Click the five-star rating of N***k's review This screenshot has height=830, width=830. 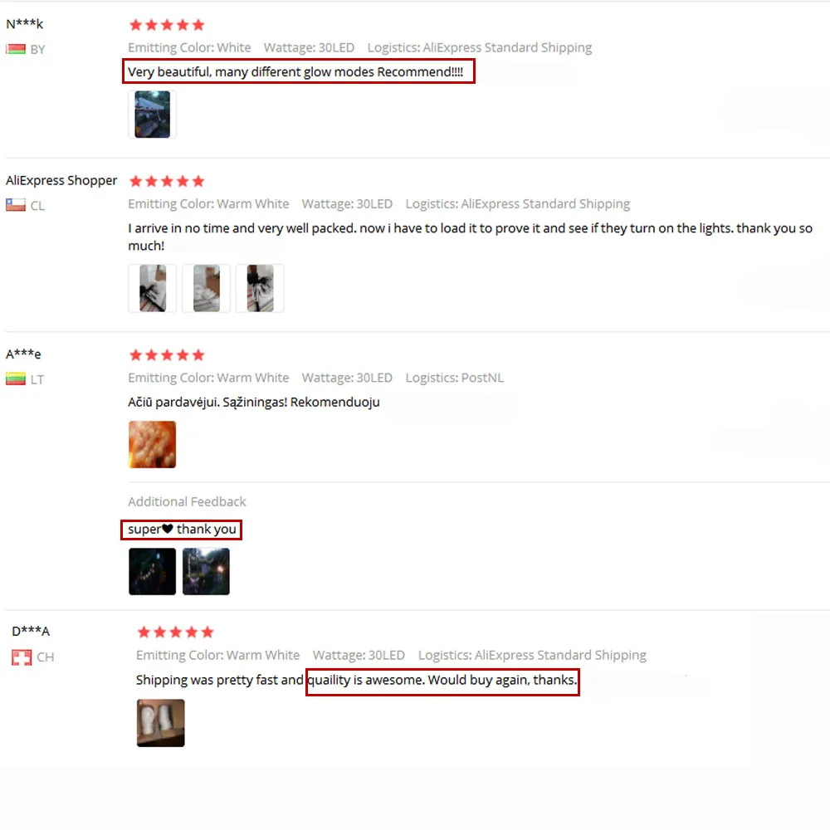click(x=167, y=25)
